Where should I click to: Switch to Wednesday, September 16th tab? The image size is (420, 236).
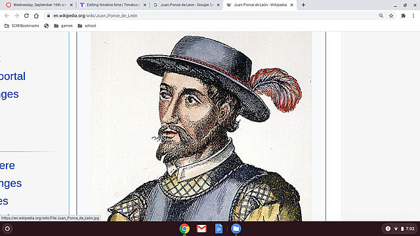click(39, 5)
